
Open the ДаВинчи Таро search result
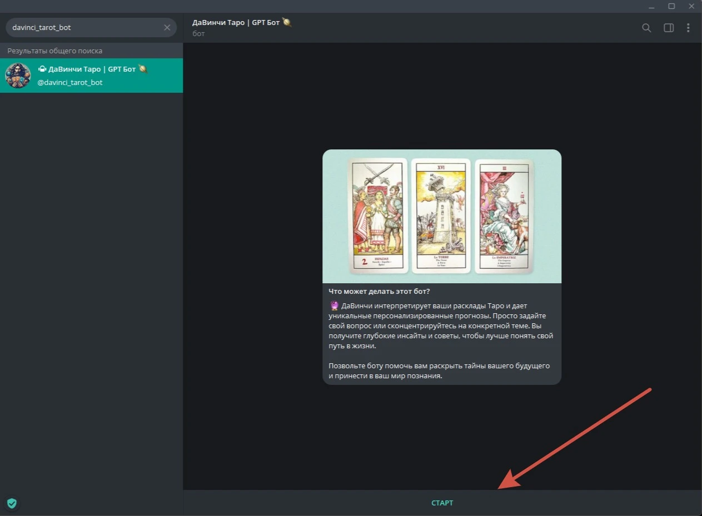click(x=91, y=76)
